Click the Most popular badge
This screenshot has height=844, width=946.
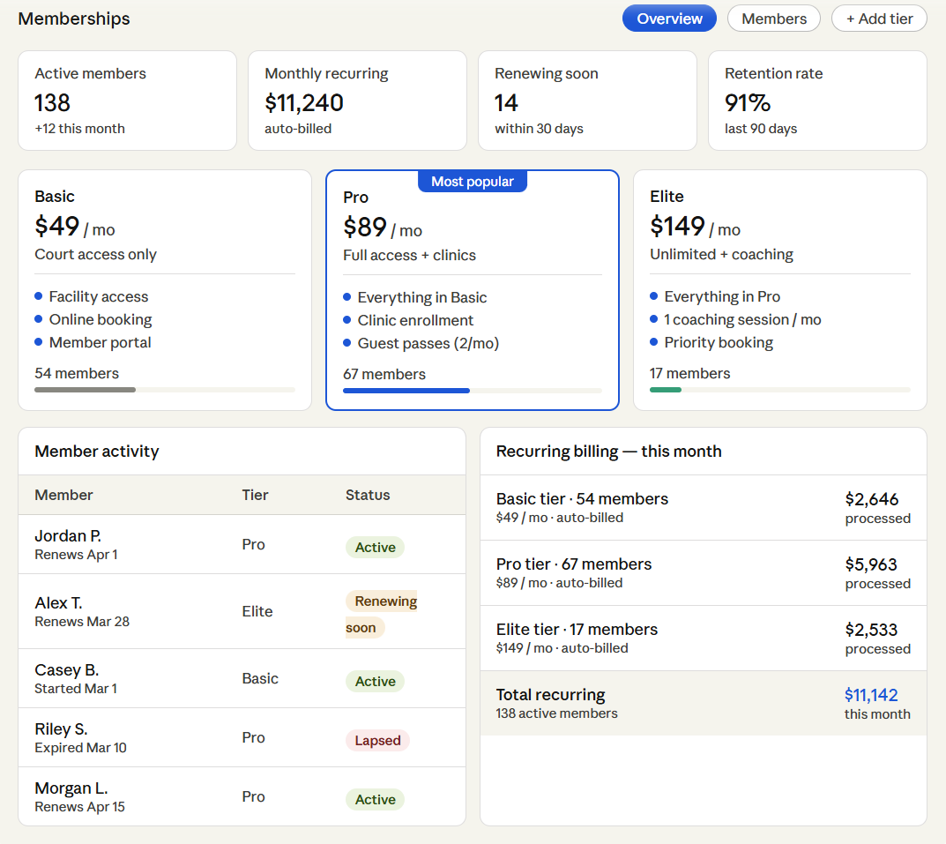(472, 182)
